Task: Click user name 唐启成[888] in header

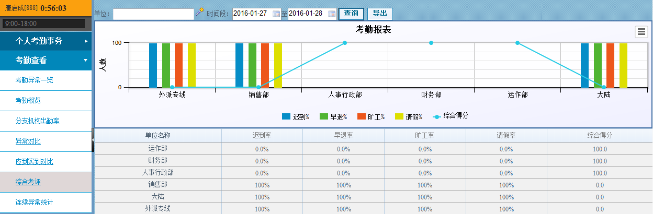Action: (x=21, y=8)
